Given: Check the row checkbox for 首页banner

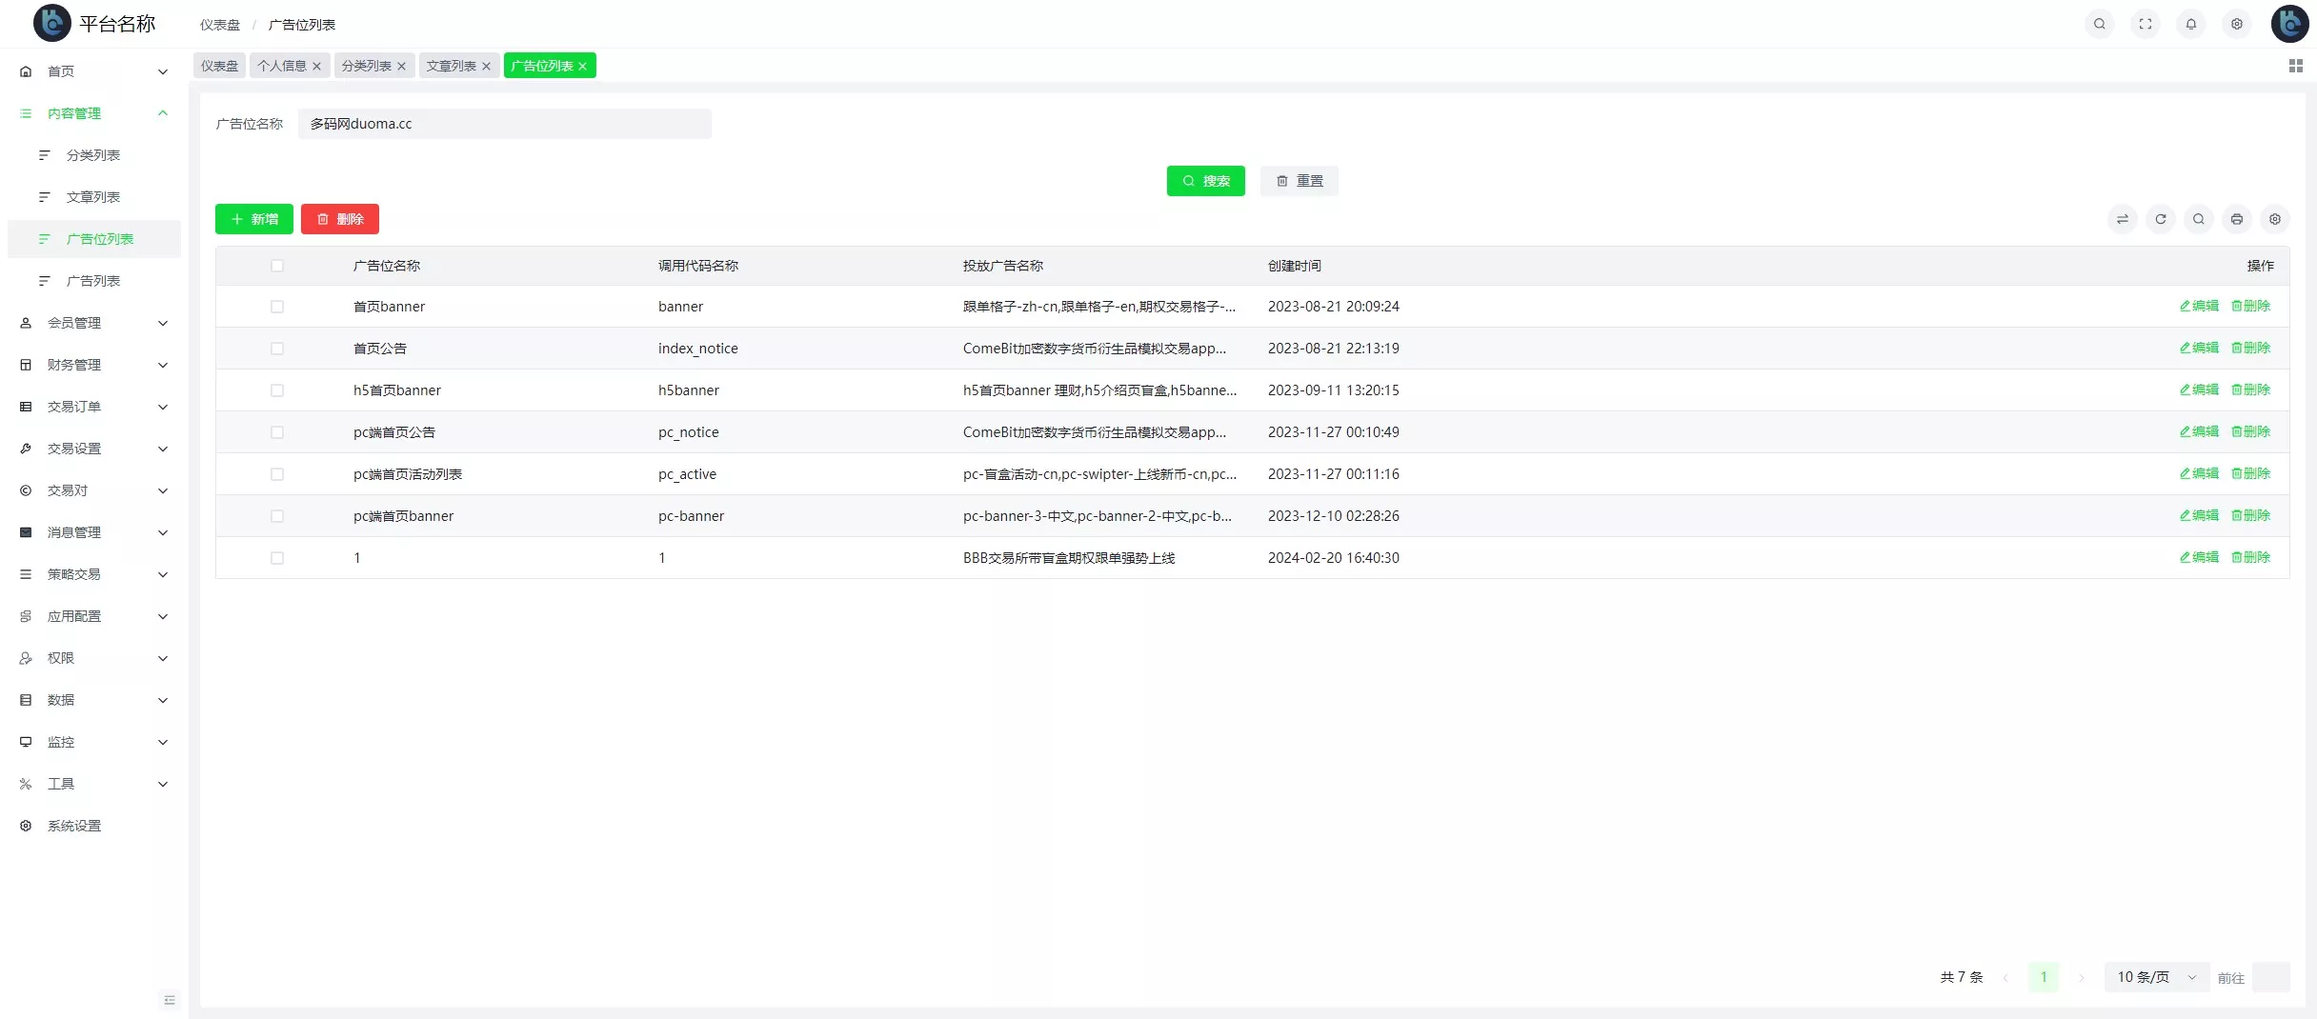Looking at the screenshot, I should pyautogui.click(x=277, y=307).
